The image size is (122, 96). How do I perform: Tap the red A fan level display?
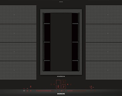pos(31,87)
